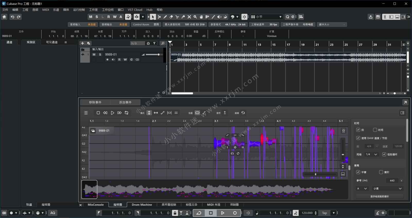
Task: Check the 拍 (beat) checkbox
Action: [x=358, y=130]
